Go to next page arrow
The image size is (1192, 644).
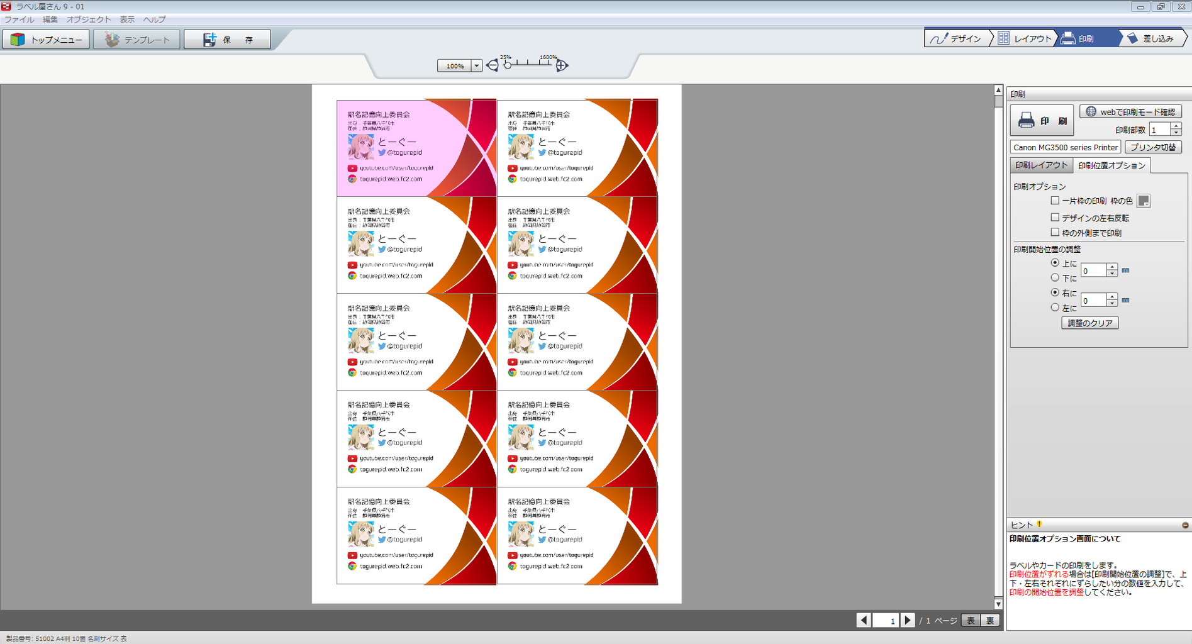(908, 620)
